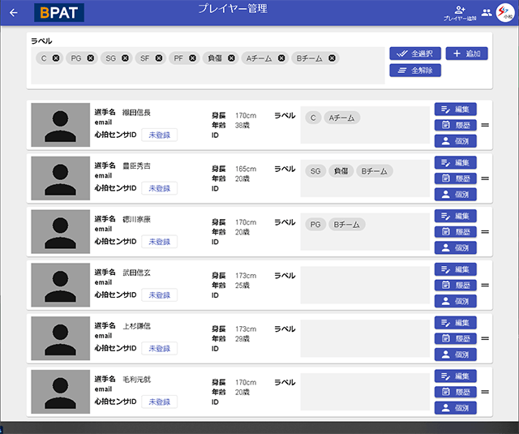Image resolution: width=519 pixels, height=434 pixels.
Task: Click the profile photo of 毛利元就
Action: (x=61, y=392)
